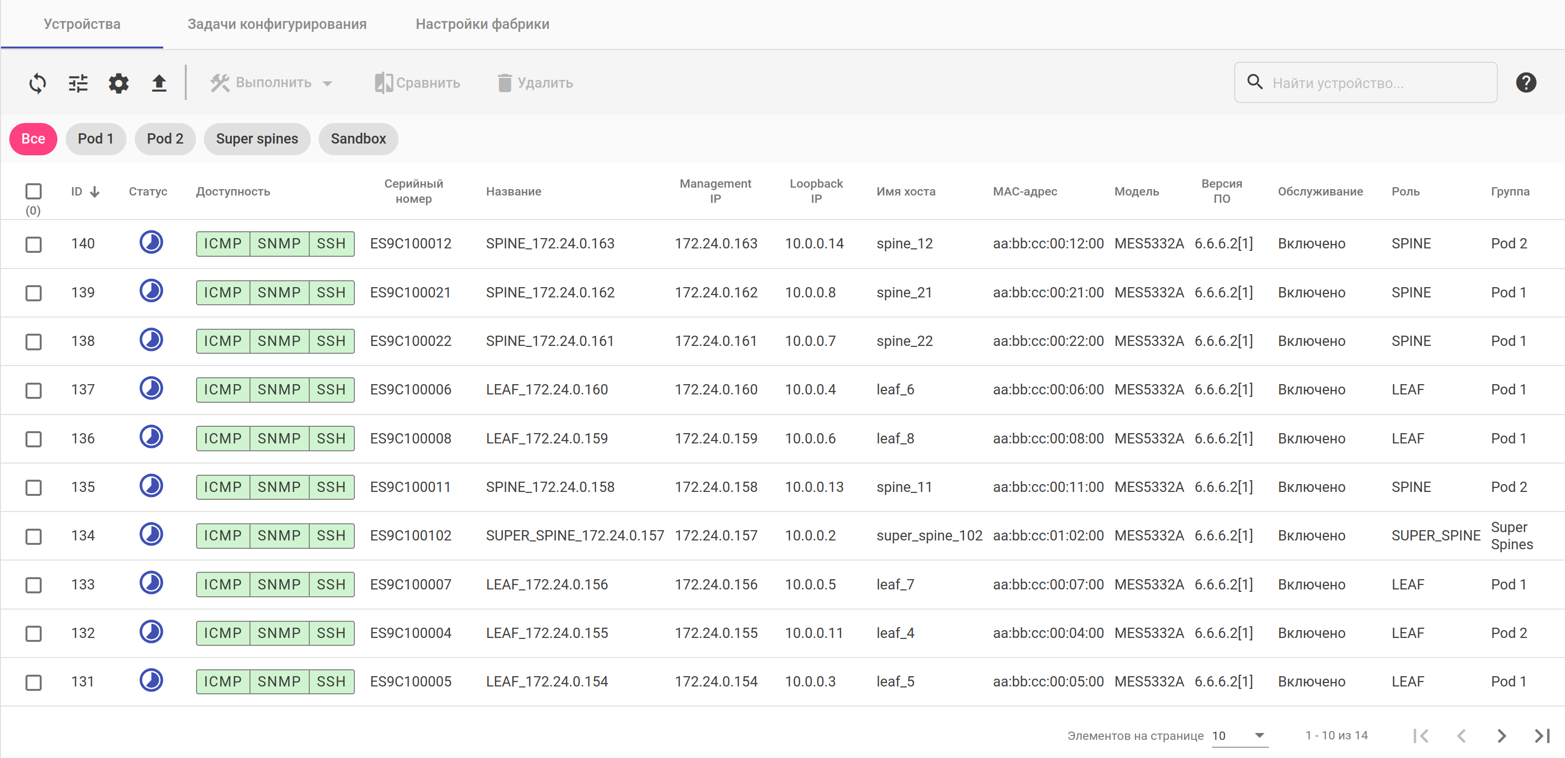The image size is (1565, 758).
Task: Click the refresh device list icon
Action: 38,83
